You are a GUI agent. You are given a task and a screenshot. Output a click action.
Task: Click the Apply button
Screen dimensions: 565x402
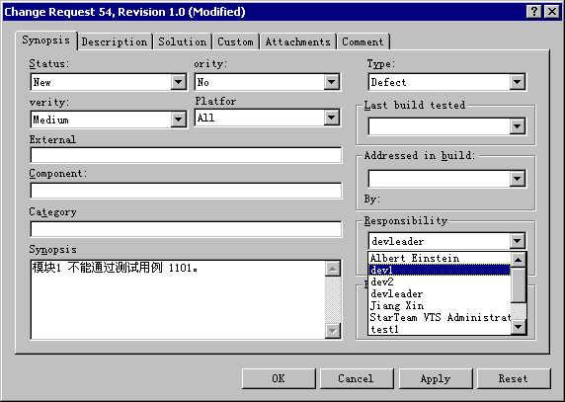436,378
